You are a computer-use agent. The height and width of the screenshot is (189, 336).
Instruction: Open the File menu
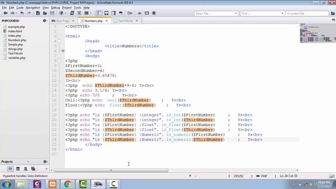(4, 7)
